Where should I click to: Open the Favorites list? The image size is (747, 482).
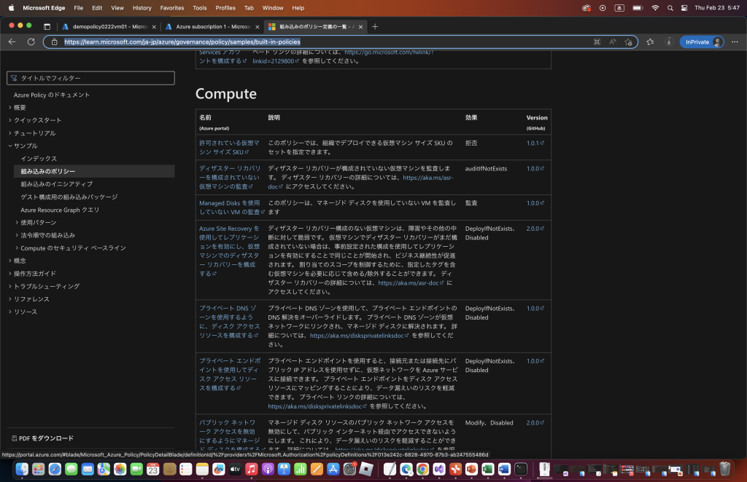tap(650, 42)
